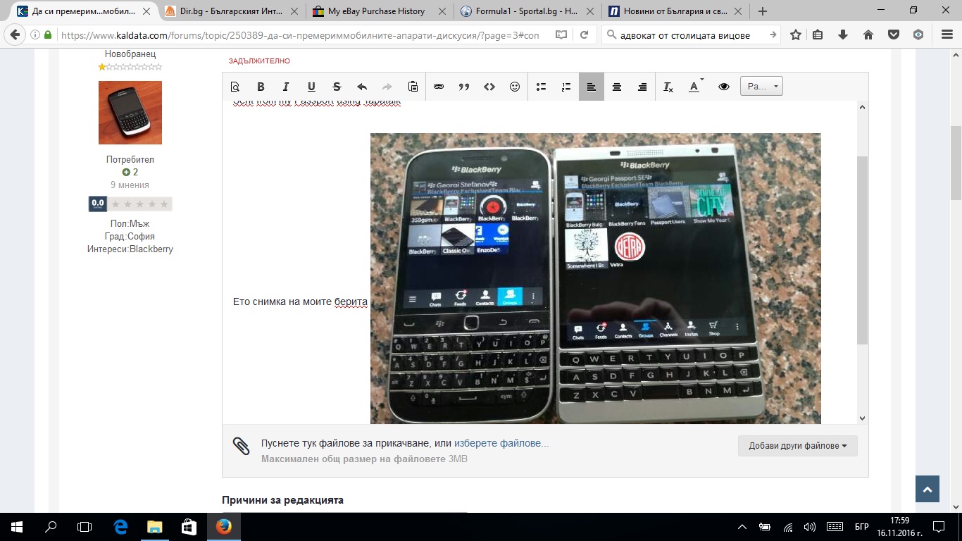Click the redo arrow in editor toolbar
The width and height of the screenshot is (962, 541).
387,87
